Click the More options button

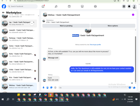click(x=113, y=26)
